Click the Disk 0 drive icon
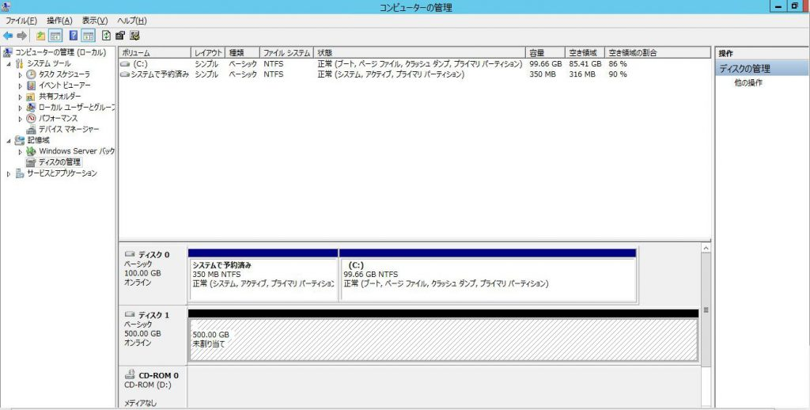Screen dimensions: 810x410 (x=130, y=255)
